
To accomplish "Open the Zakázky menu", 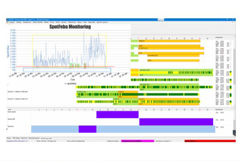I will [20, 22].
